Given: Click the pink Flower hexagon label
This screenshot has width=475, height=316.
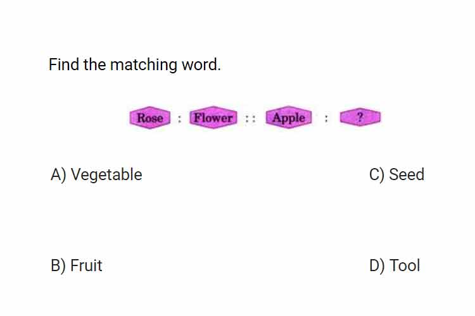Looking at the screenshot, I should pyautogui.click(x=213, y=118).
